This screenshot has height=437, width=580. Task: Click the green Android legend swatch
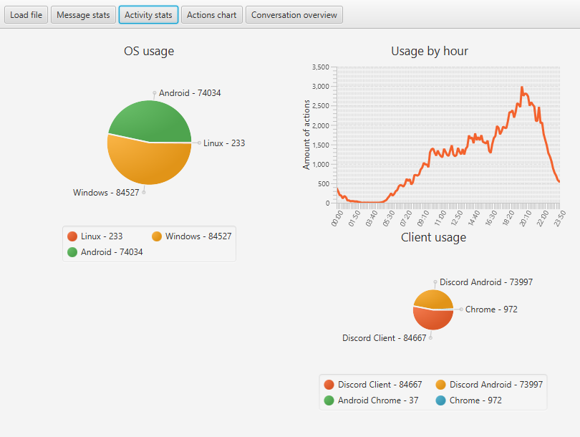coord(72,252)
